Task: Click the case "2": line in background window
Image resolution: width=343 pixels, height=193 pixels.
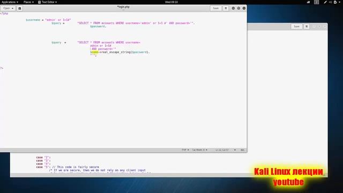Action: 43,157
